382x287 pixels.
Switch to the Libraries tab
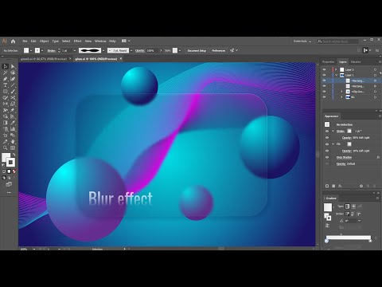[x=356, y=62]
